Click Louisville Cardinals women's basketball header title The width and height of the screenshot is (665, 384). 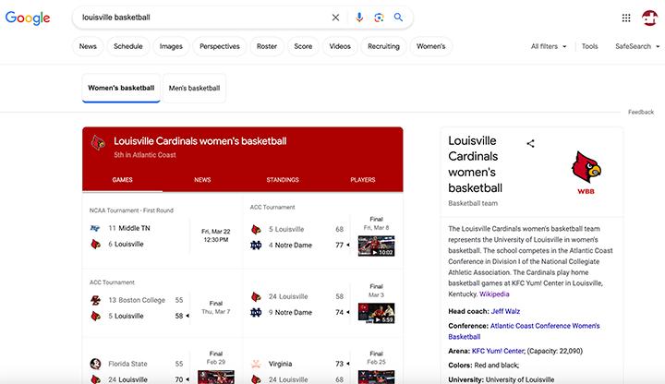[199, 141]
